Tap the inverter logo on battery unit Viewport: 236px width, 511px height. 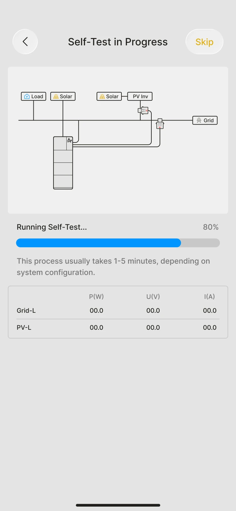[70, 140]
